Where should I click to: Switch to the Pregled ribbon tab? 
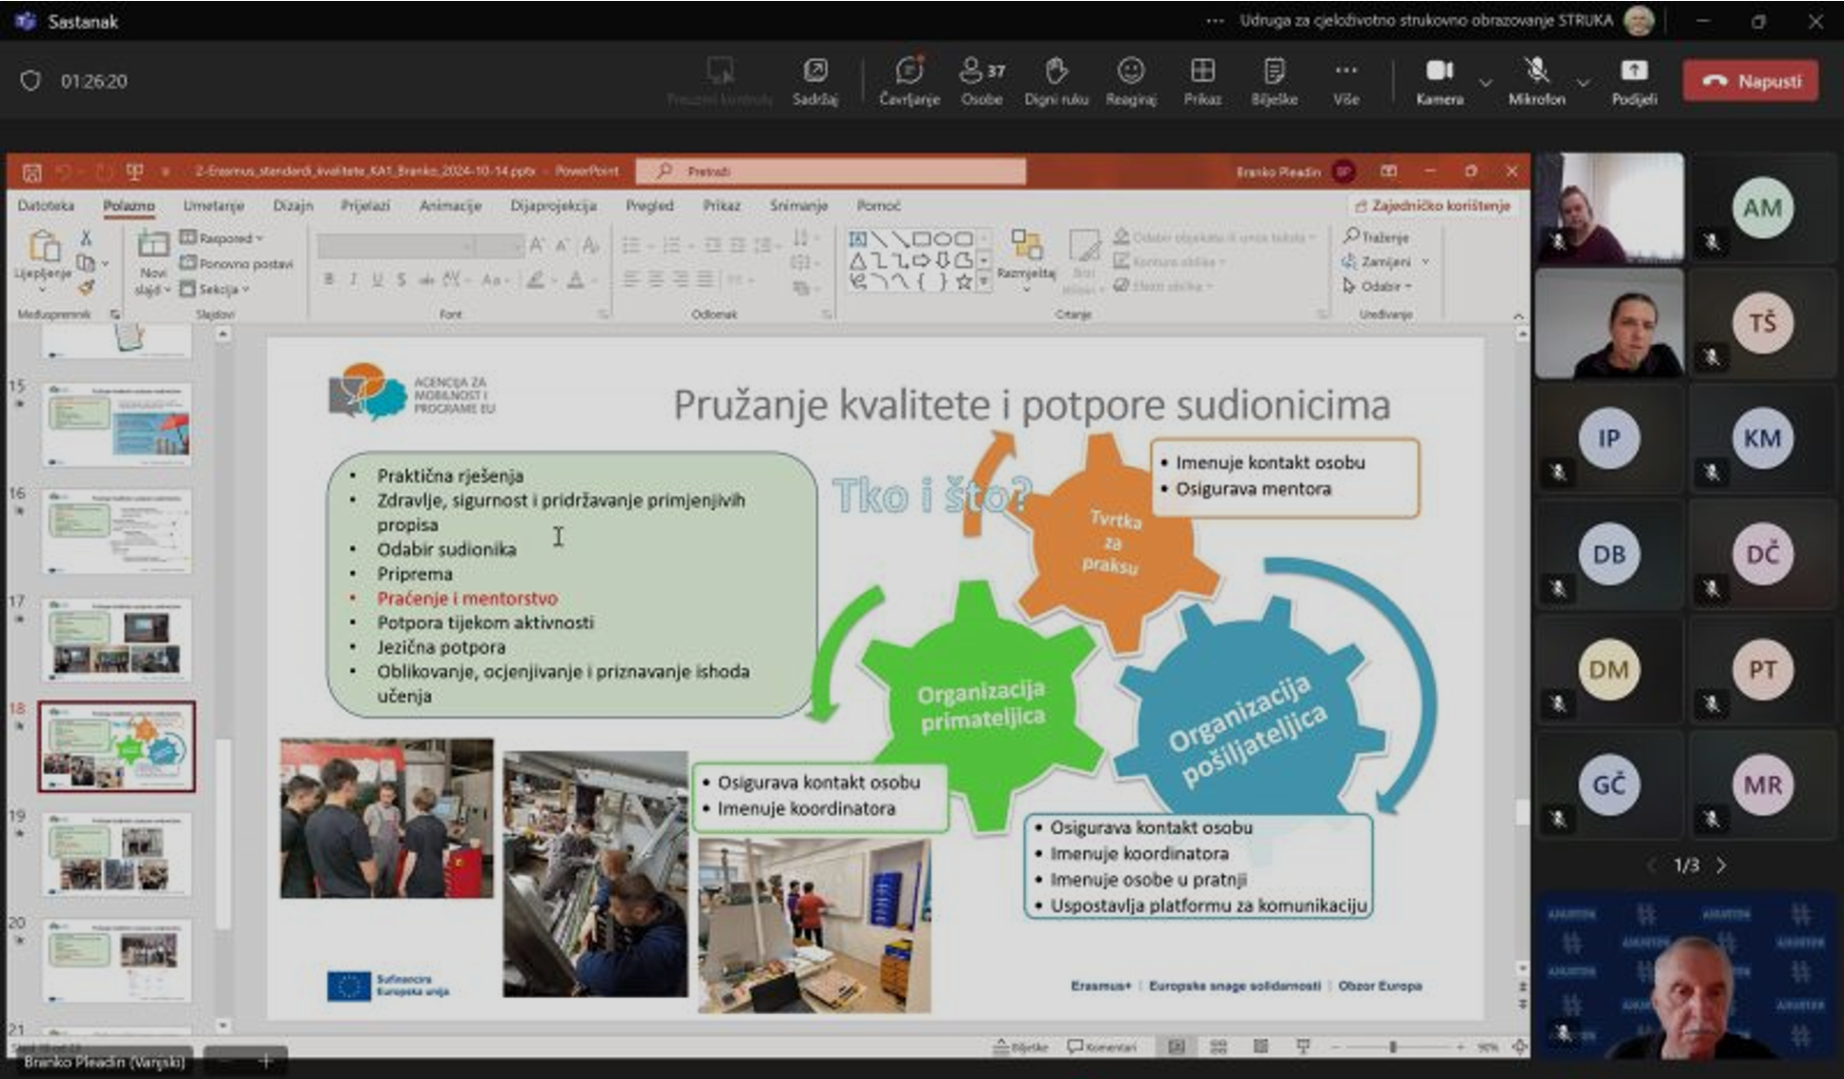649,205
